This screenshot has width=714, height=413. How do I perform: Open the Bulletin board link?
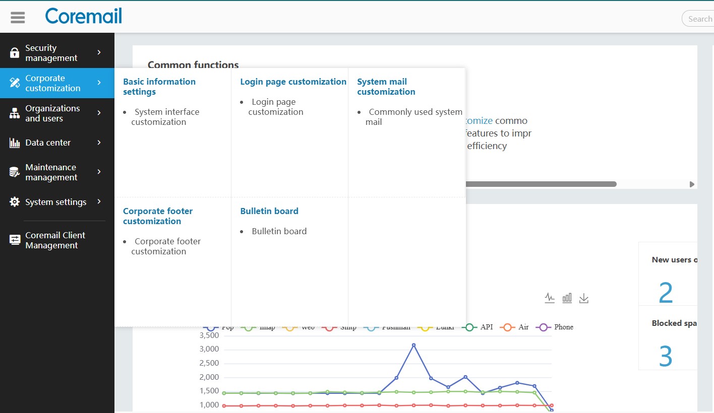pos(279,231)
